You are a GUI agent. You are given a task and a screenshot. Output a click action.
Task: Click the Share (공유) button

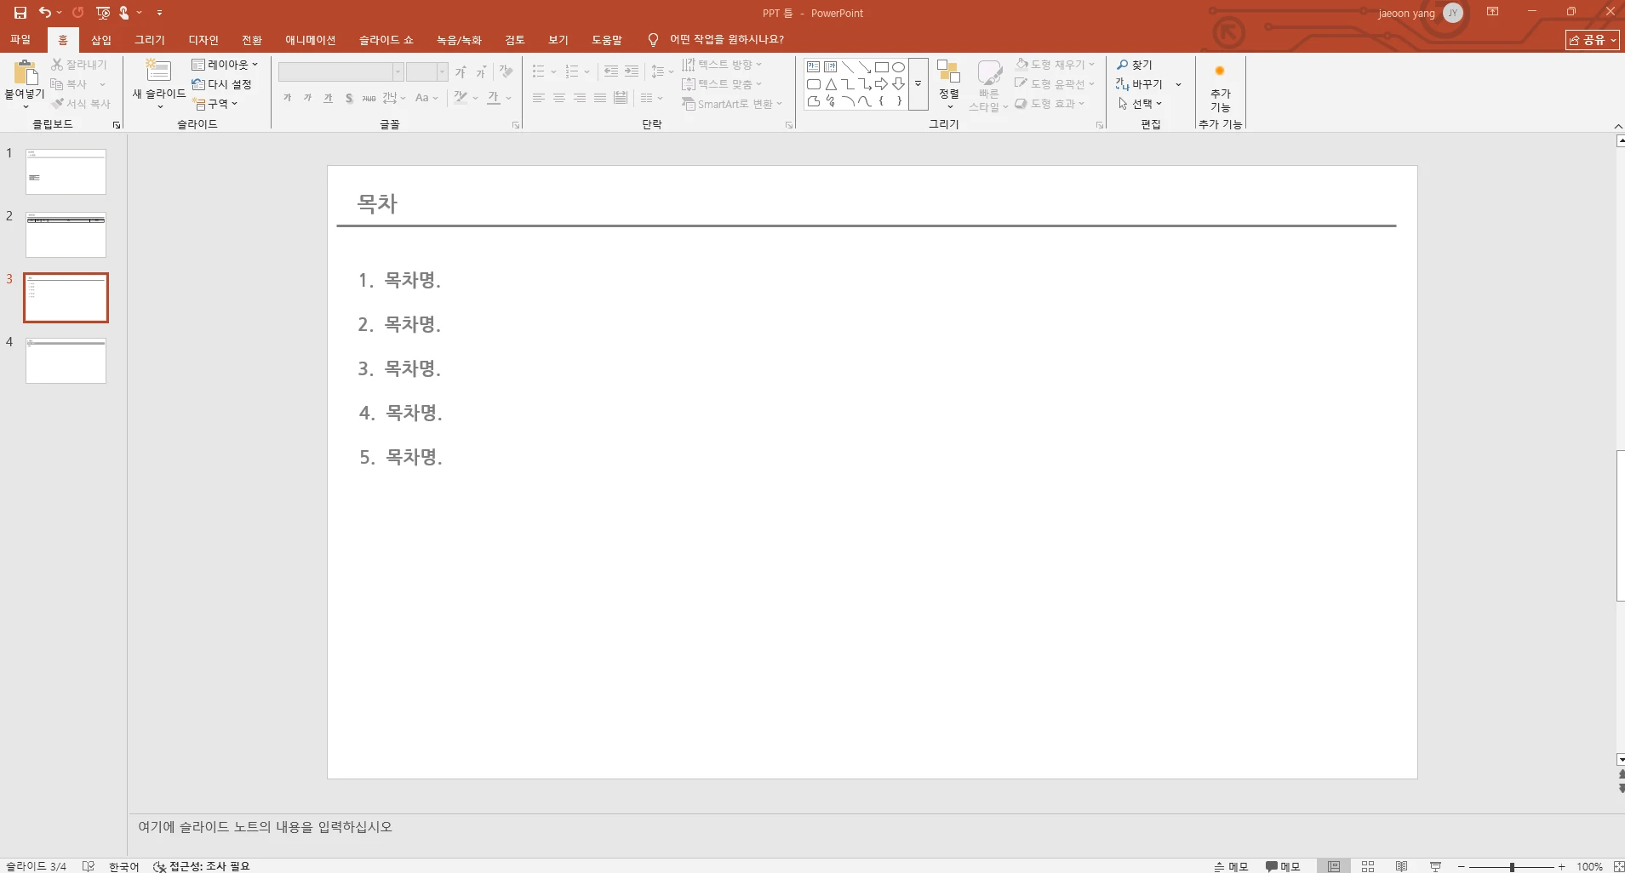click(1592, 40)
